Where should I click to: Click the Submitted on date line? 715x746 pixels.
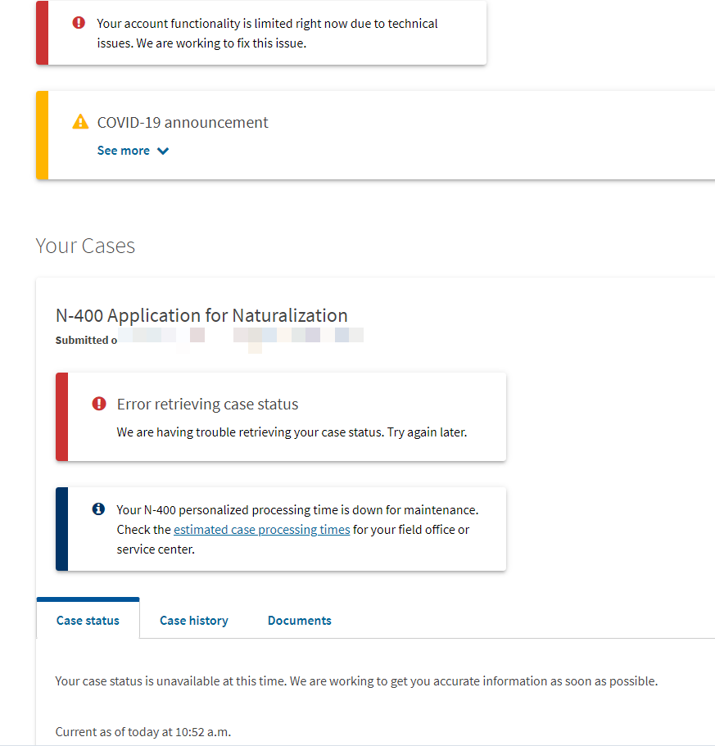pyautogui.click(x=210, y=340)
